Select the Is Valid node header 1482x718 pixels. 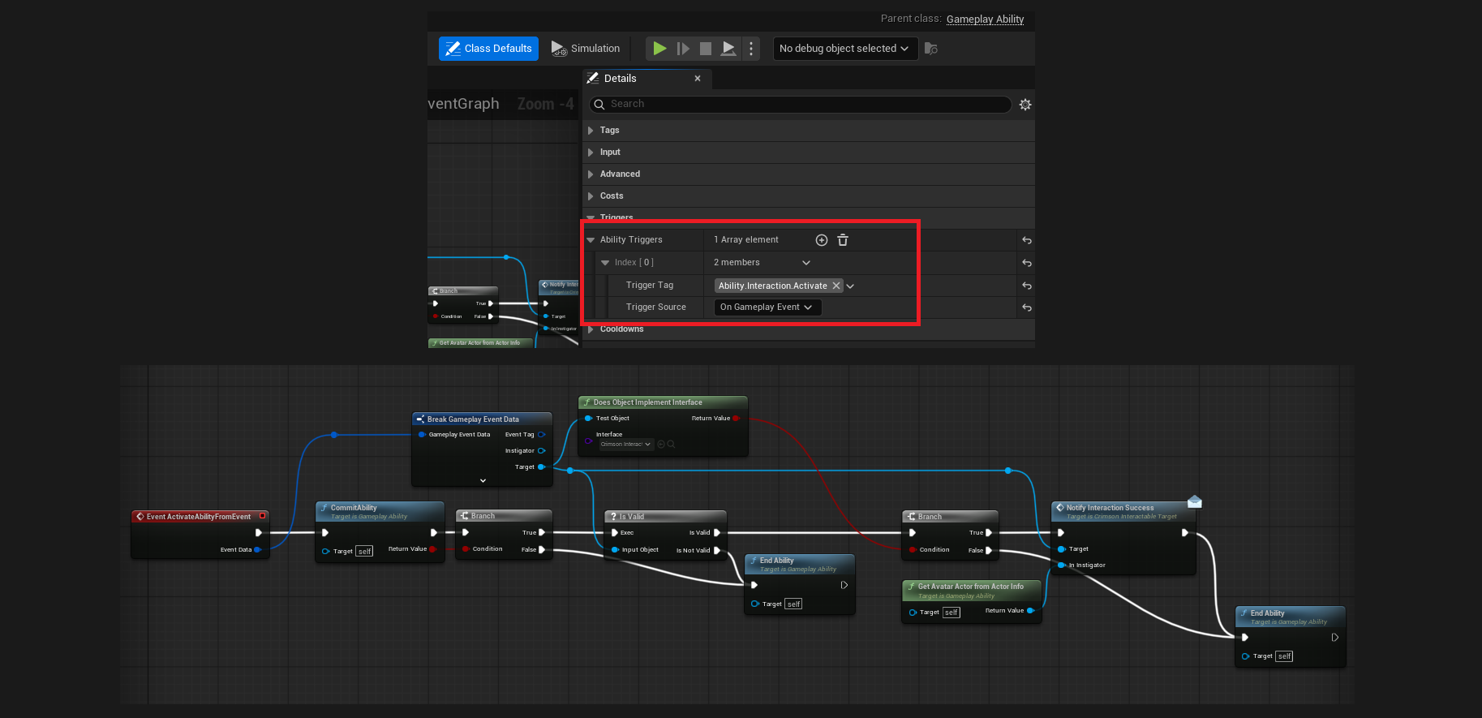pyautogui.click(x=665, y=517)
